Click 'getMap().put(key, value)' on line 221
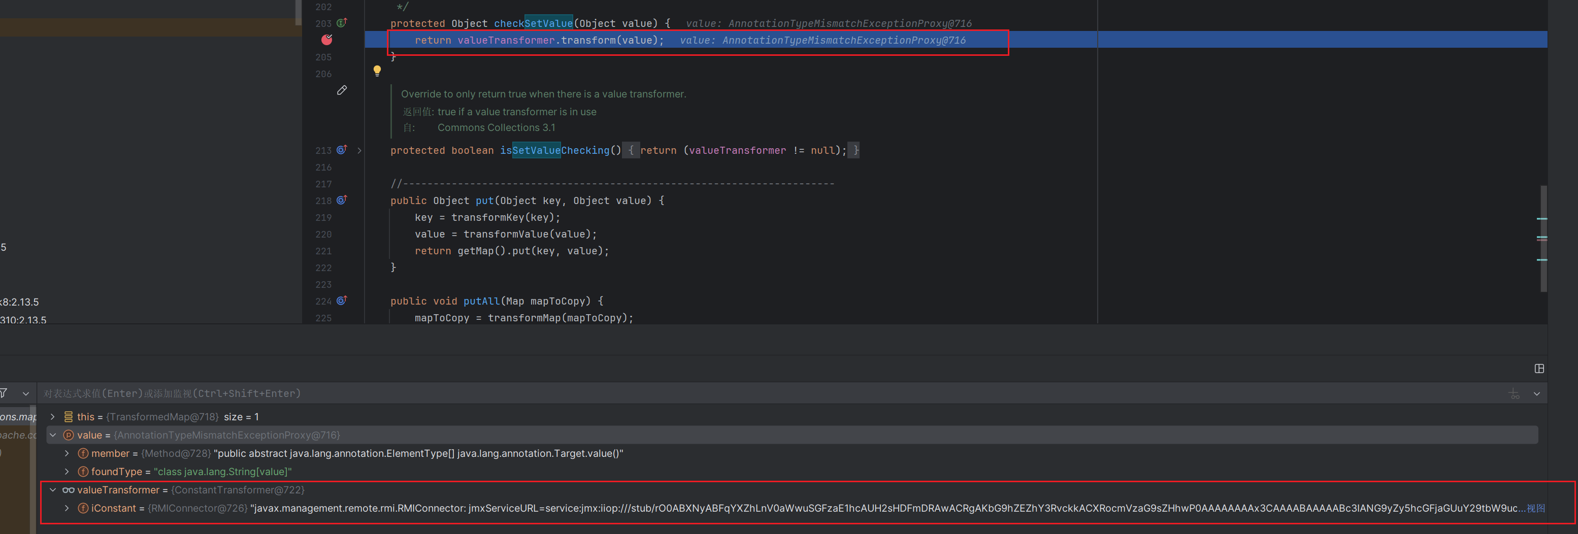This screenshot has width=1578, height=534. click(x=530, y=251)
